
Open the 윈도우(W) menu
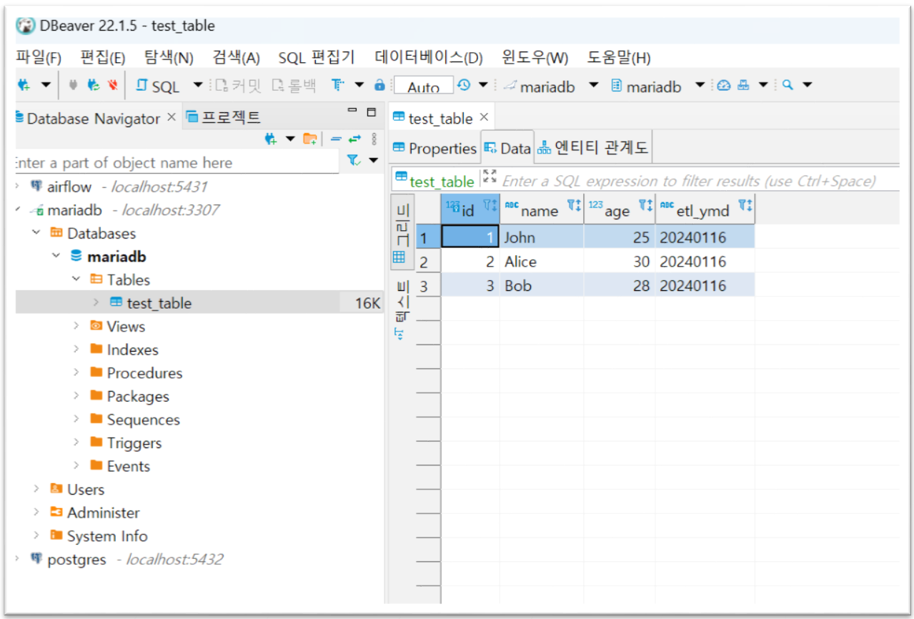(535, 57)
